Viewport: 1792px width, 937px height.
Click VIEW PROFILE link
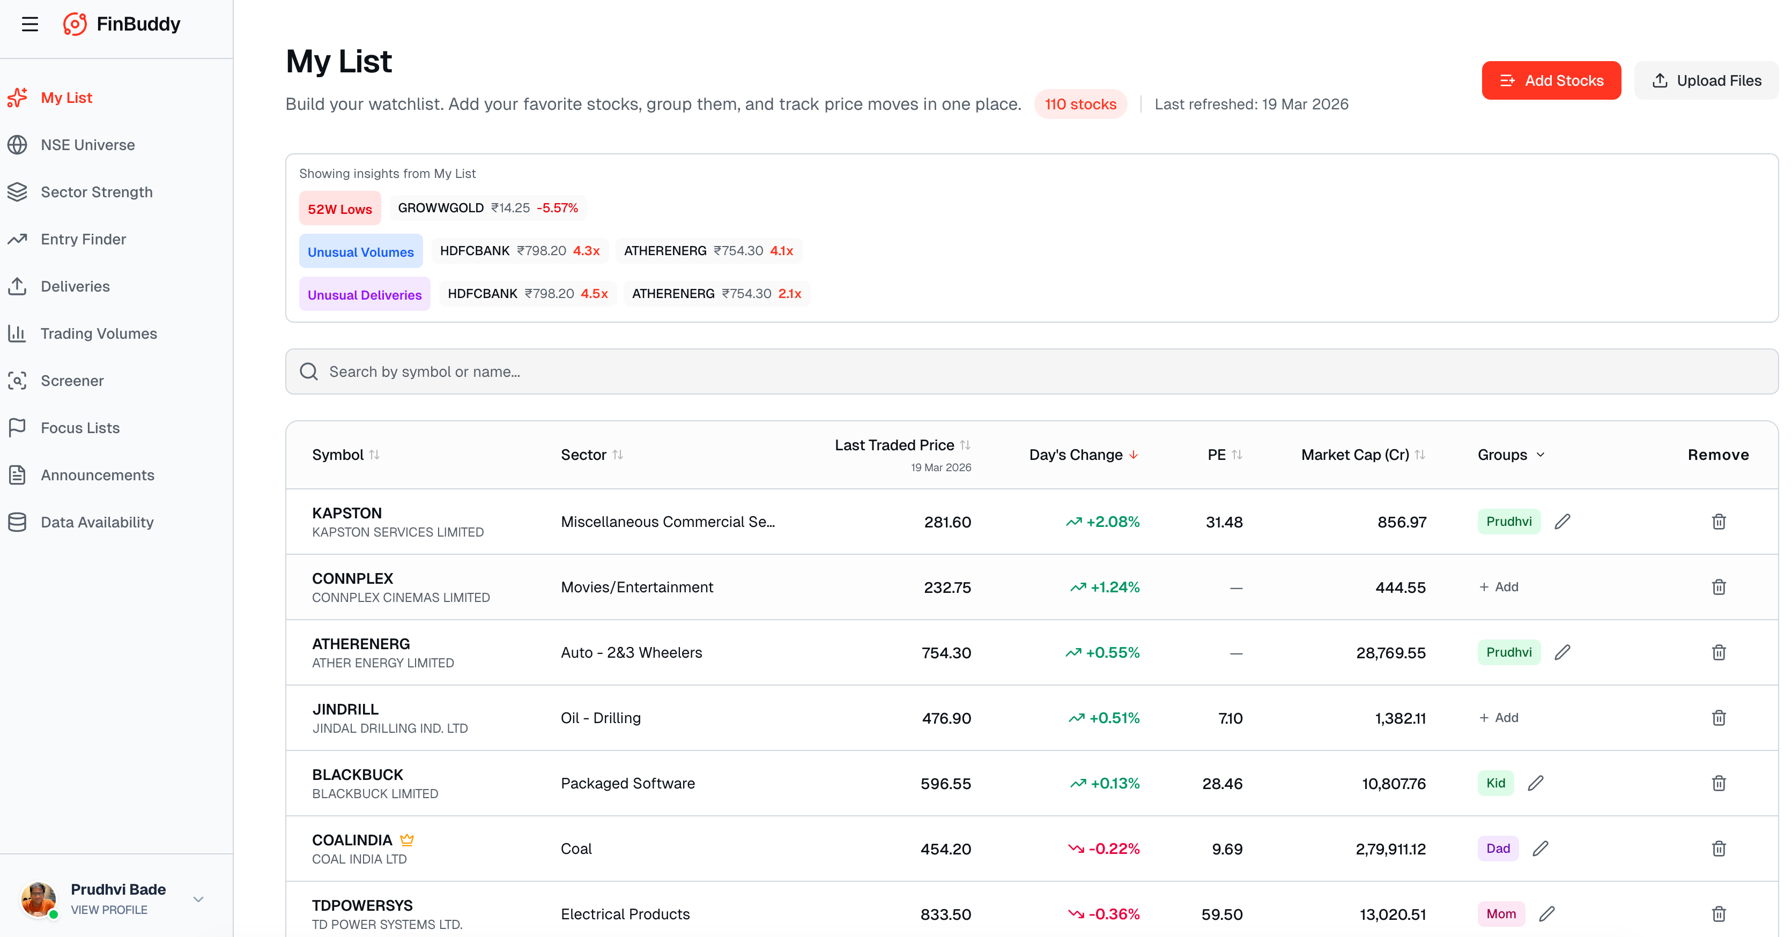(x=109, y=910)
